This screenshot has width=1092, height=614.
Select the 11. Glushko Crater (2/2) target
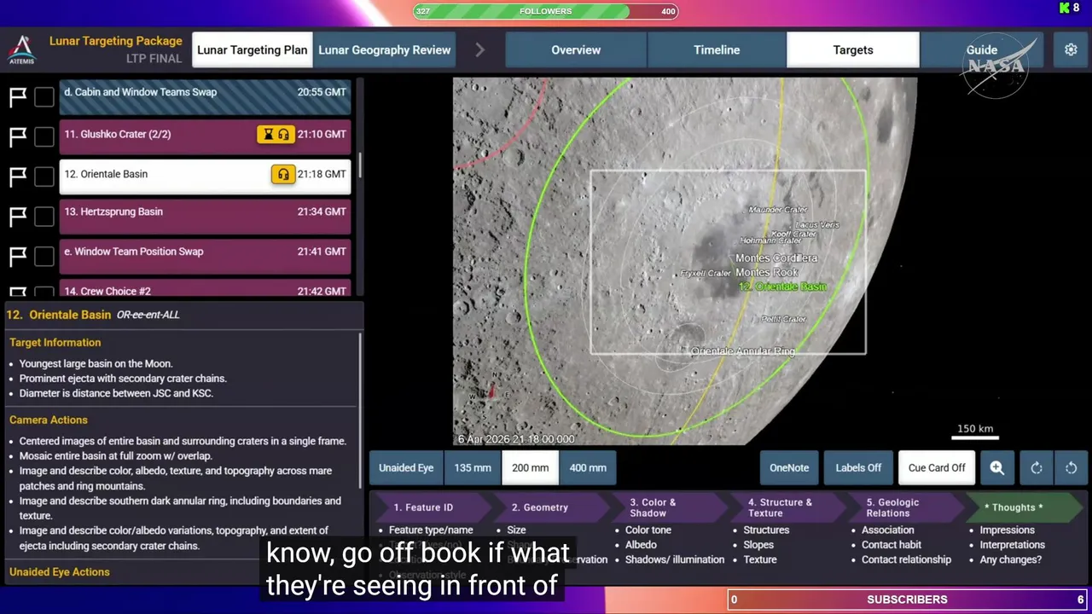point(205,136)
